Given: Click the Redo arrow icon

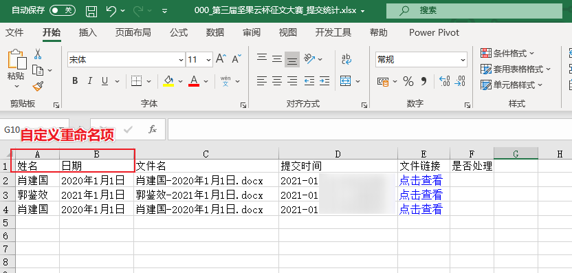Looking at the screenshot, I should coord(138,10).
